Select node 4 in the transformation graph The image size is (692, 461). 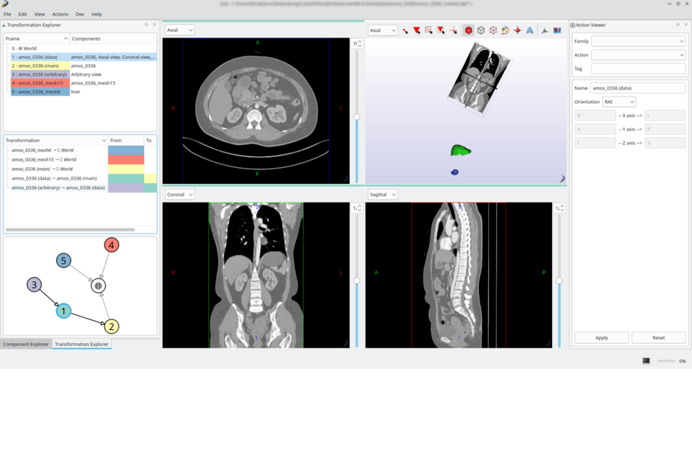111,245
